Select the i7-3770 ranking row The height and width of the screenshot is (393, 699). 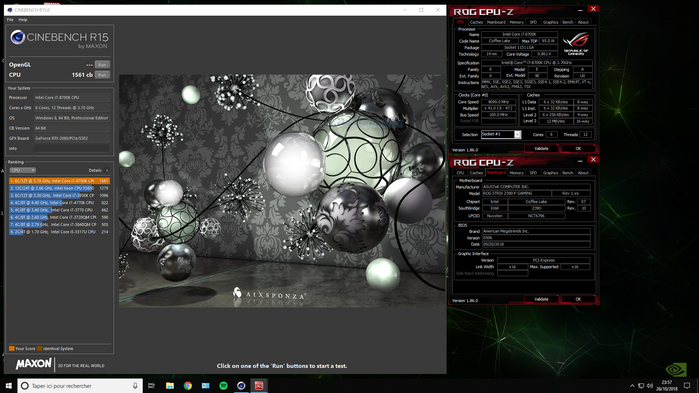pos(59,210)
